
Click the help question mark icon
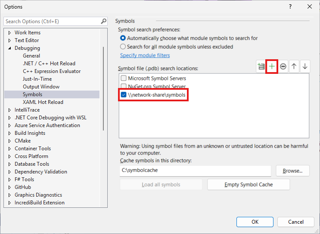click(x=290, y=6)
